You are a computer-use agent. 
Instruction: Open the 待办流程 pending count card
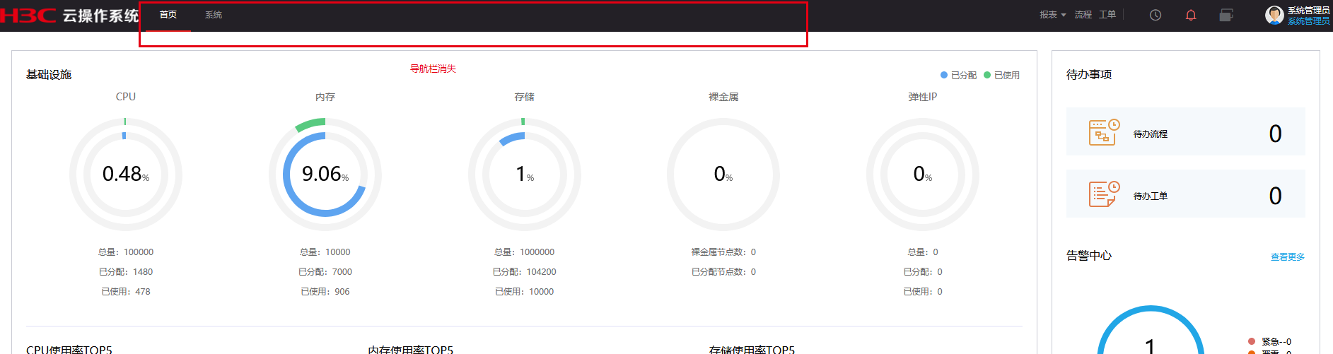click(1186, 131)
